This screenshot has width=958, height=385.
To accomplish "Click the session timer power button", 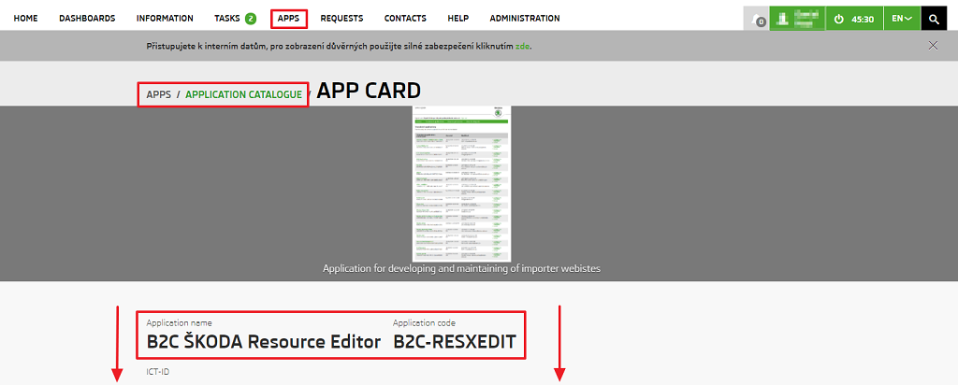I will point(854,19).
